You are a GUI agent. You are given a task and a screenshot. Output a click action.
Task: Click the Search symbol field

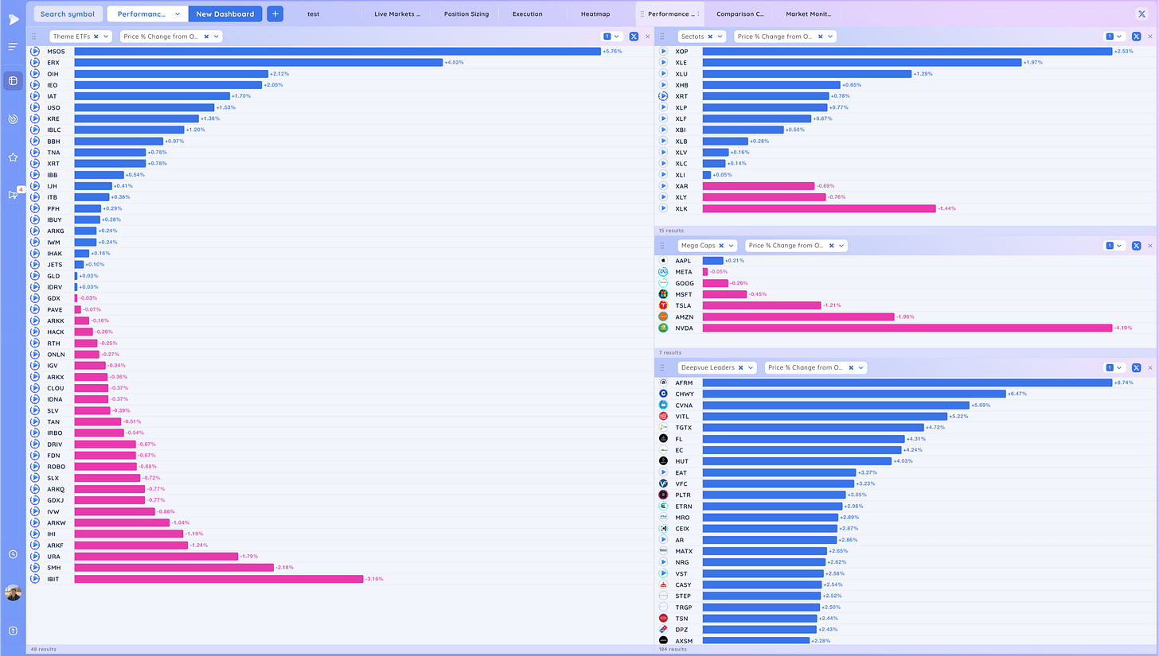click(68, 14)
